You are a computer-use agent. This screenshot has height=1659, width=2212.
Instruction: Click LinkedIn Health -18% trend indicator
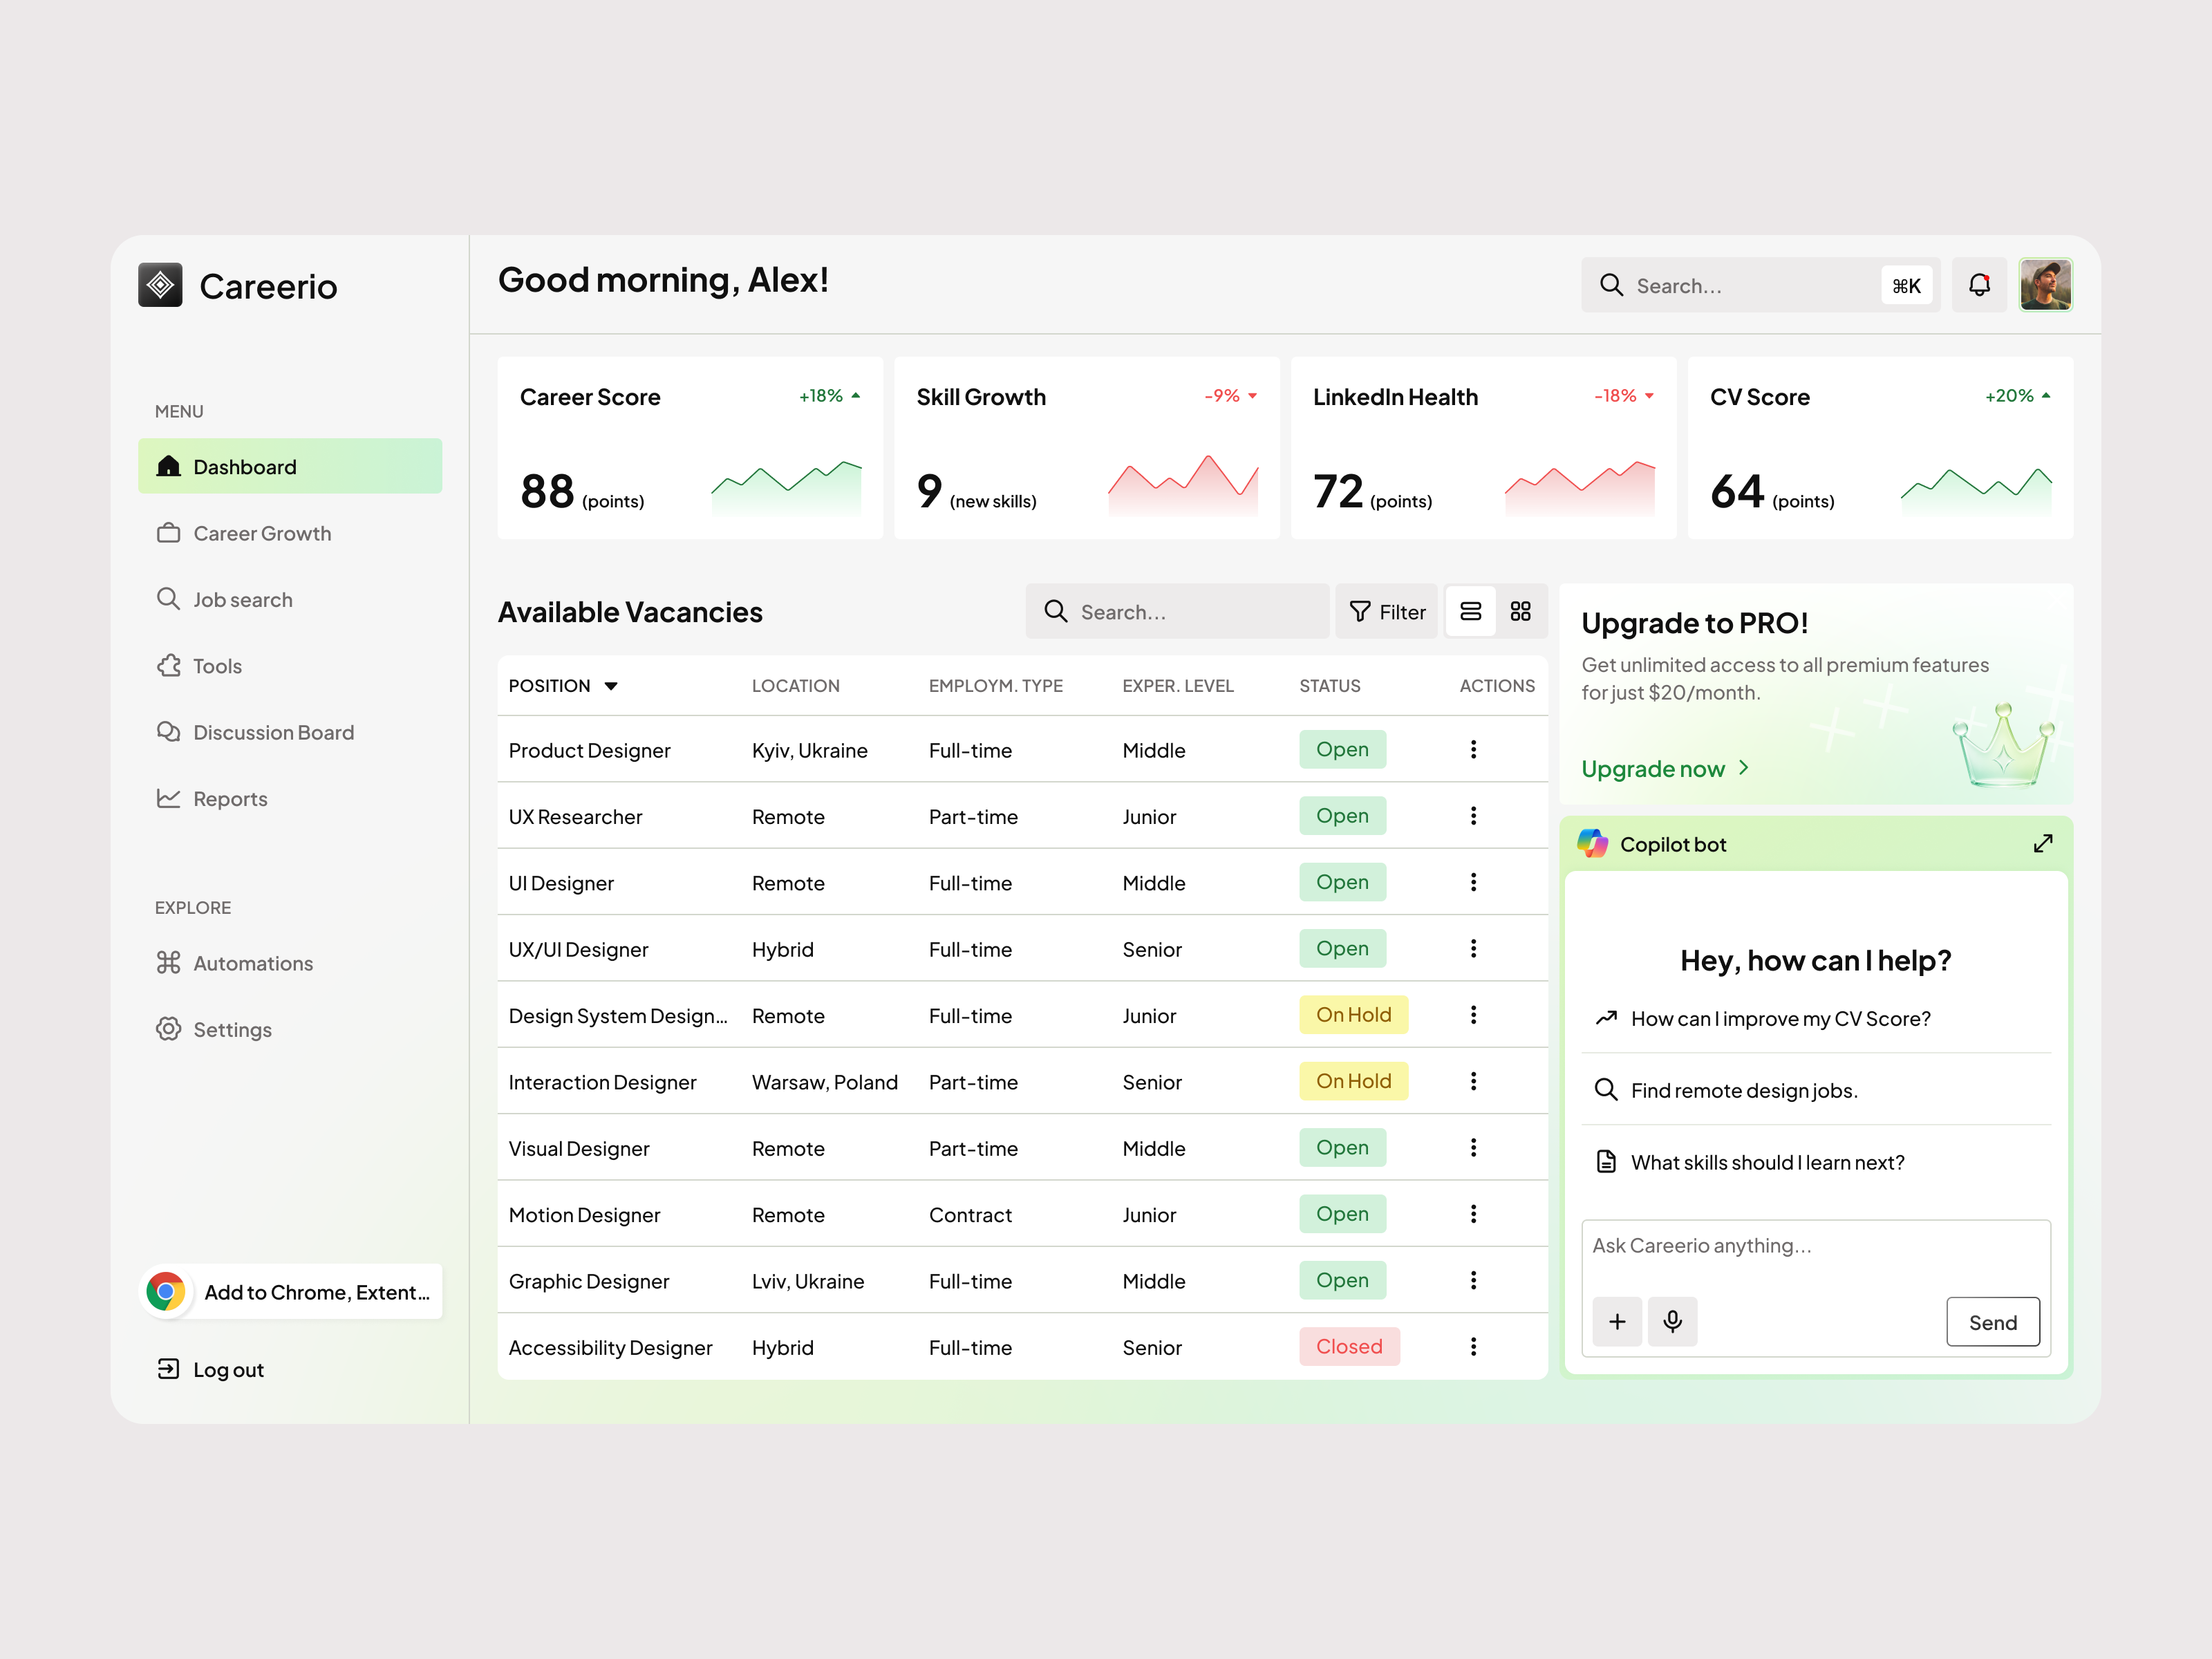click(1624, 396)
